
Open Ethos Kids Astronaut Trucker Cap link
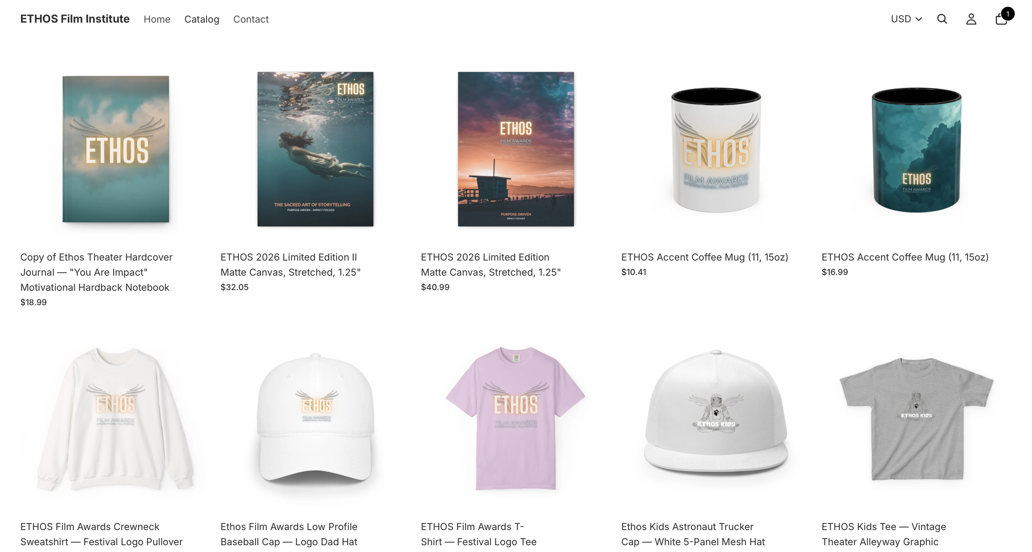tap(693, 534)
